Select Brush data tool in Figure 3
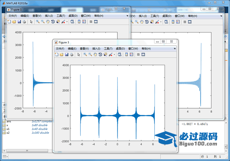This screenshot has width=230, height=161. (110, 55)
